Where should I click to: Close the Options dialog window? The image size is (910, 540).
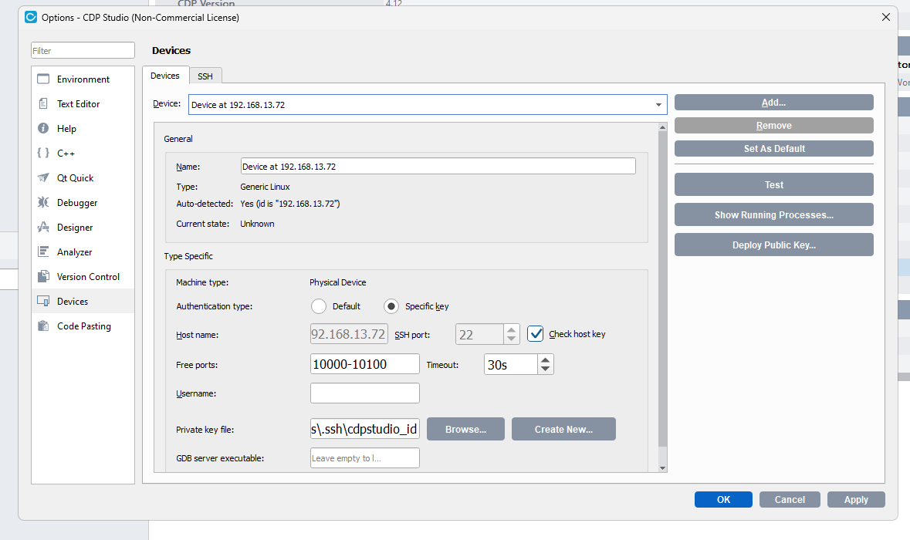885,18
